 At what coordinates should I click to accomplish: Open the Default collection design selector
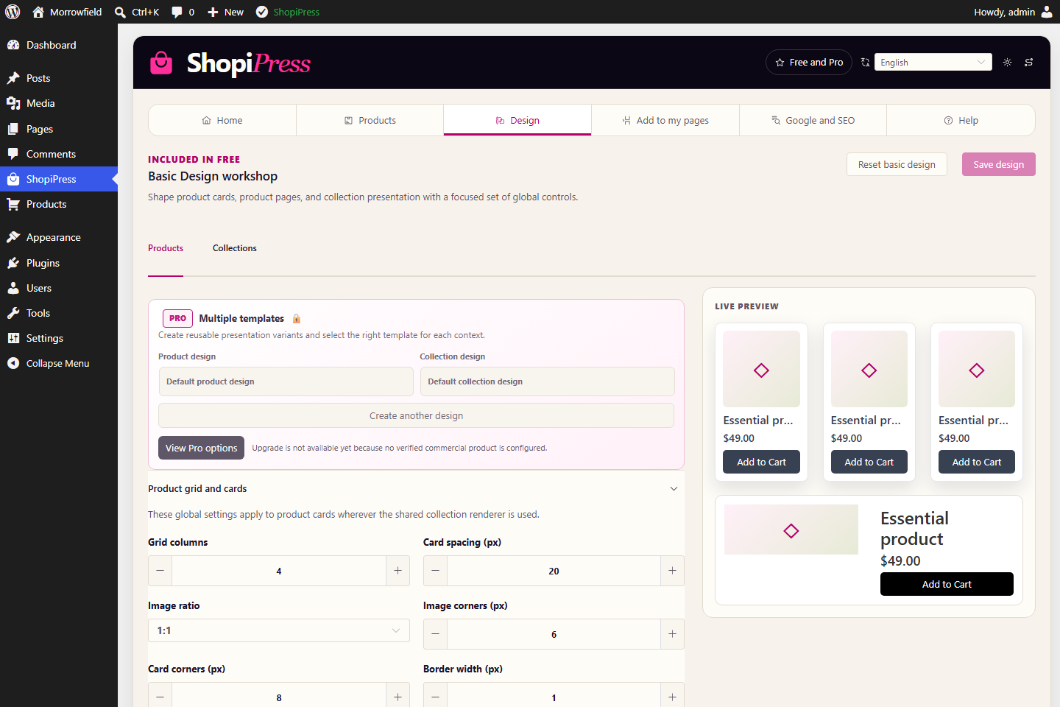[547, 381]
